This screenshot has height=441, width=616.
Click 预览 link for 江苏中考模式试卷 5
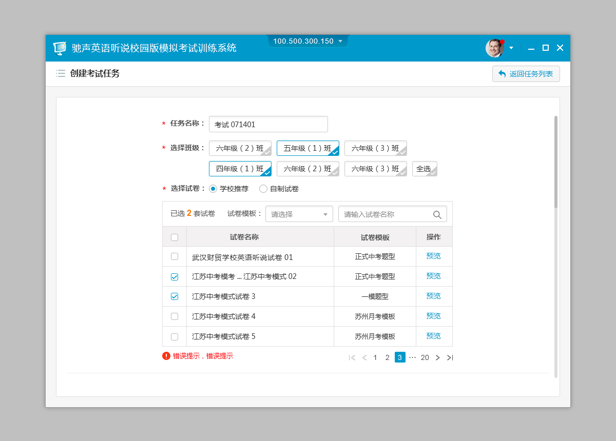[x=433, y=336]
